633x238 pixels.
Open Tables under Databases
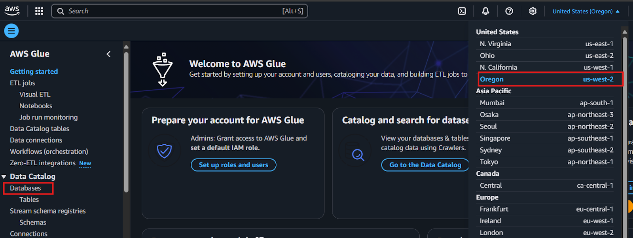coord(29,200)
